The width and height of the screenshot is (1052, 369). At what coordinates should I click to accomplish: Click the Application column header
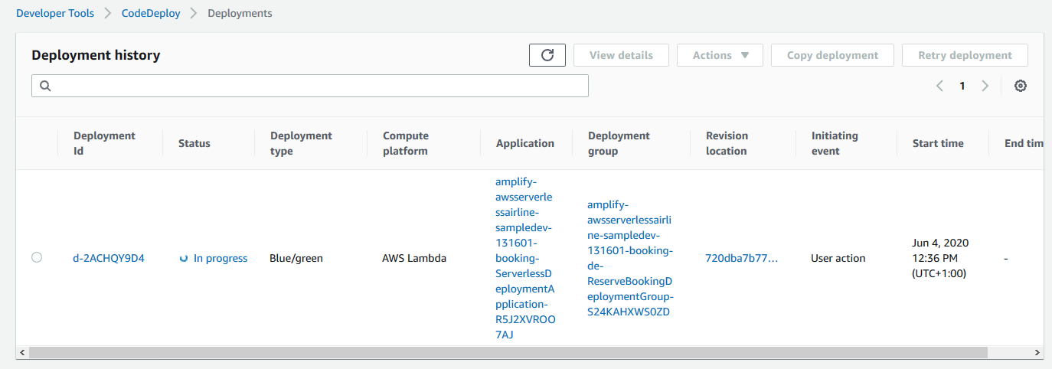(x=525, y=143)
